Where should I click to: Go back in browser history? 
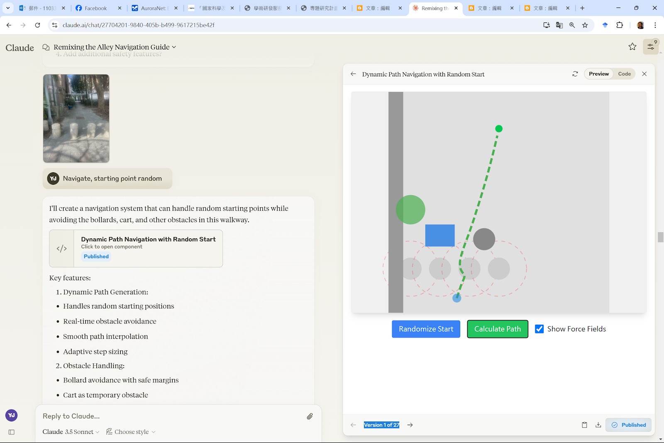click(9, 25)
